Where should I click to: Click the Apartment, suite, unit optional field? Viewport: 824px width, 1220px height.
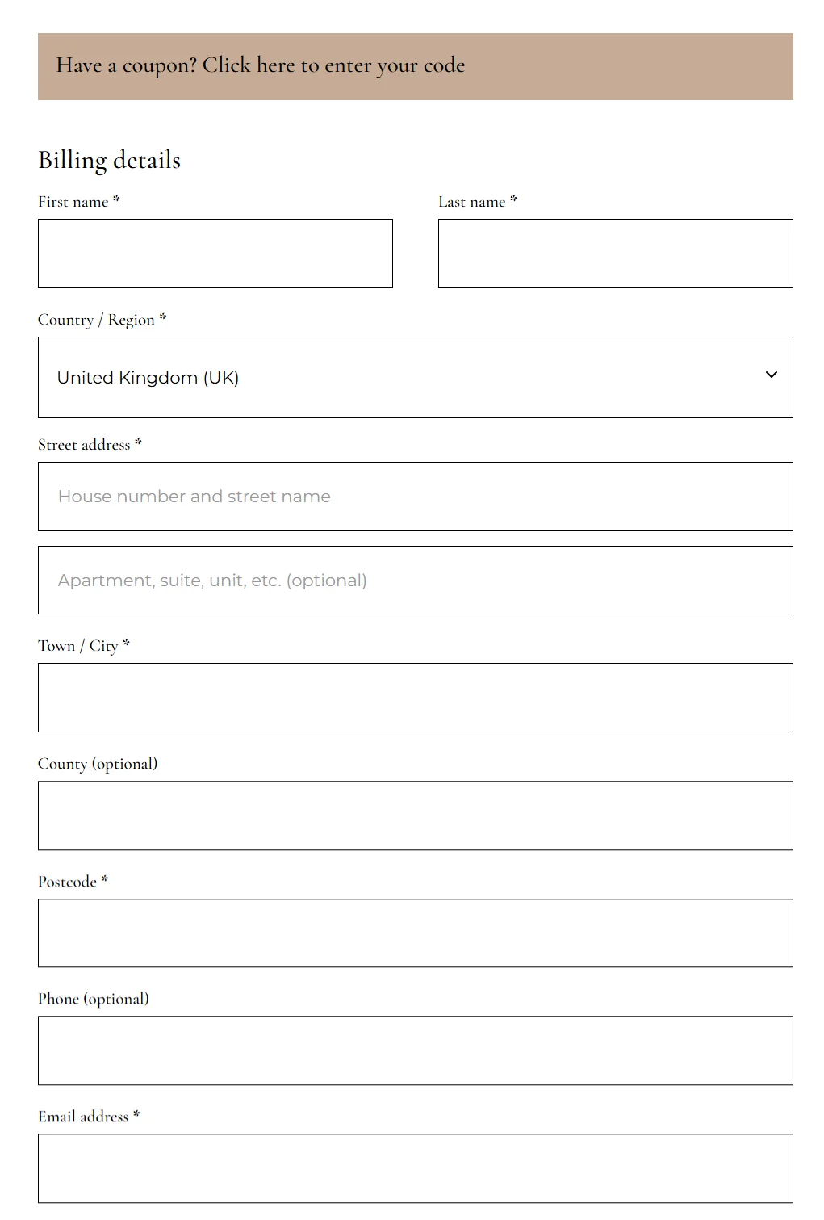pos(415,581)
